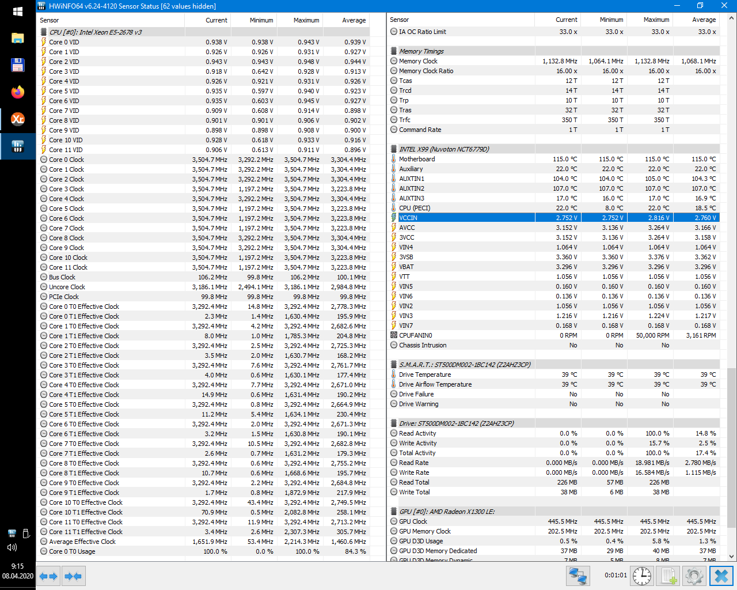Click the expand sensor columns arrows button
Screen dimensions: 737x590
point(48,576)
